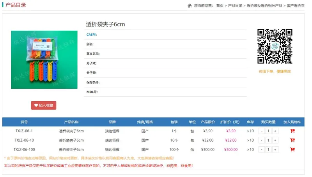Select item number TXJZ-06-100
This screenshot has width=312, height=177.
pyautogui.click(x=24, y=150)
